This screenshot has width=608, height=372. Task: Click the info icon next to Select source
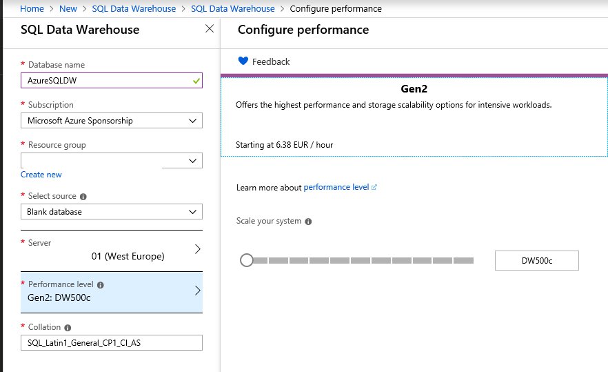click(x=83, y=196)
